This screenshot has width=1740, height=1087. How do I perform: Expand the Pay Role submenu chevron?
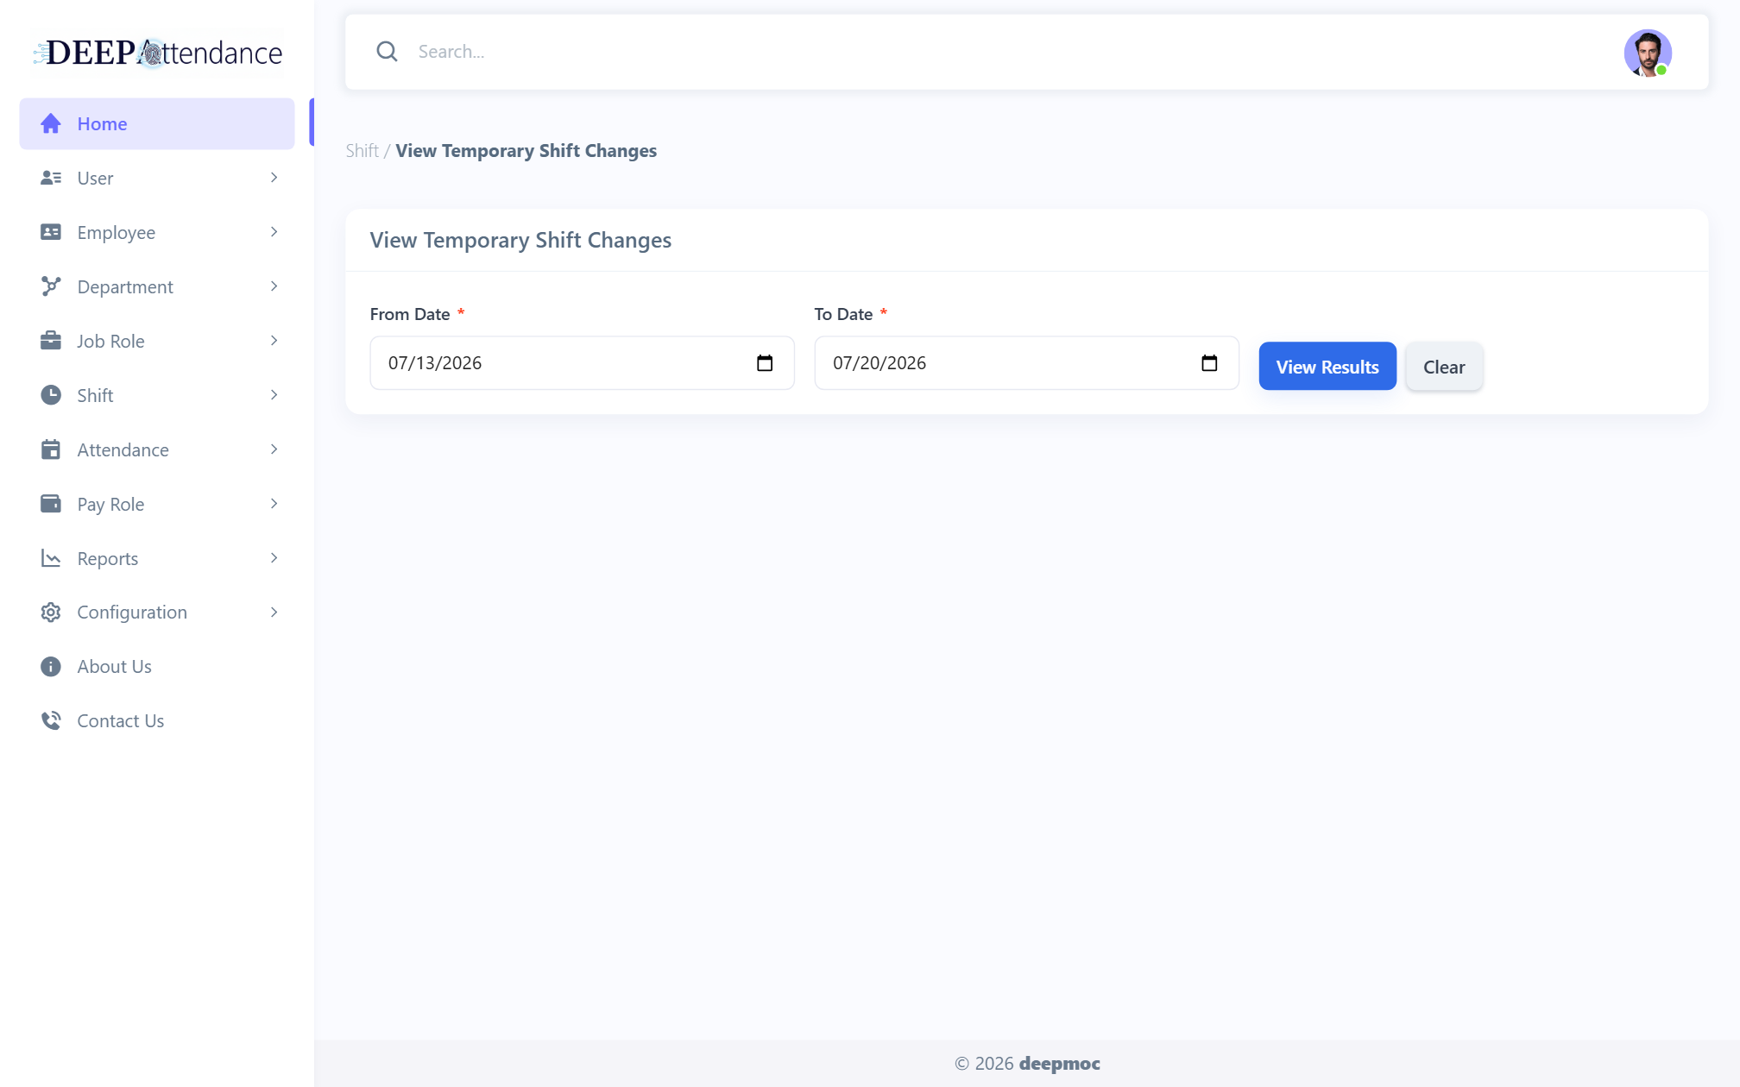pos(274,504)
